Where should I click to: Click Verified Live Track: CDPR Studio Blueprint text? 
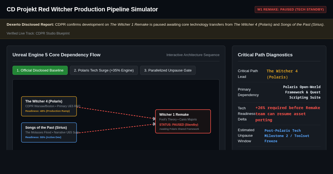38,33
